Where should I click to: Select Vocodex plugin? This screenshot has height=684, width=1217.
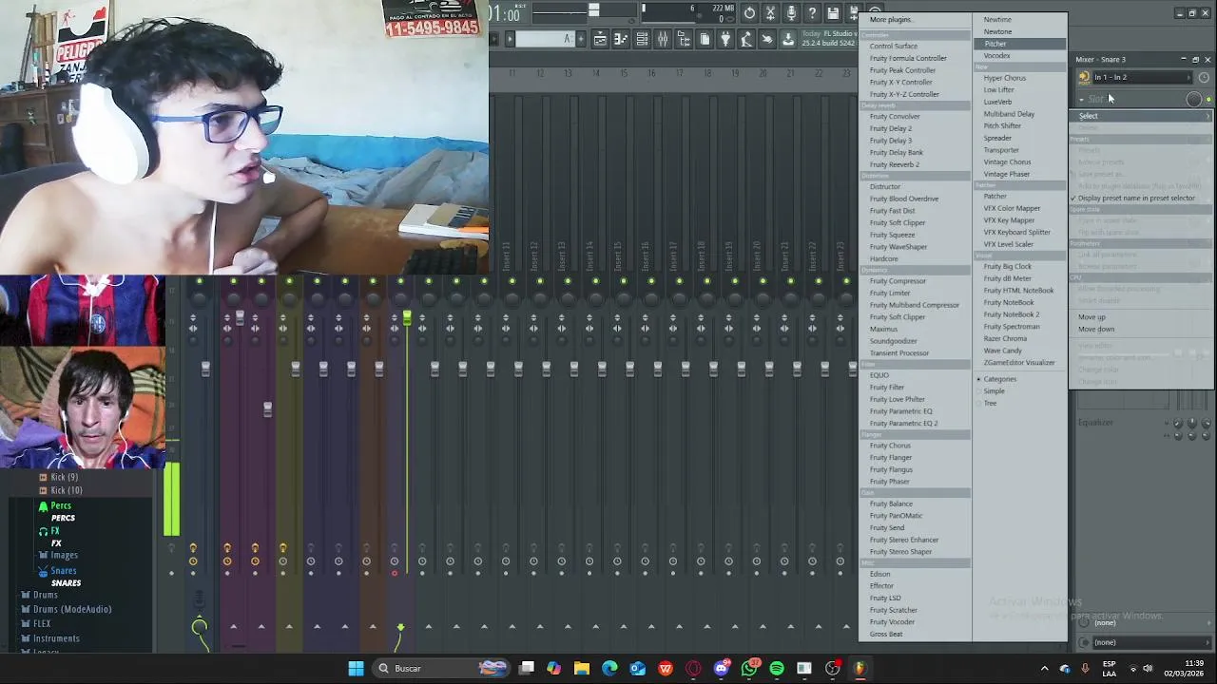pyautogui.click(x=996, y=56)
